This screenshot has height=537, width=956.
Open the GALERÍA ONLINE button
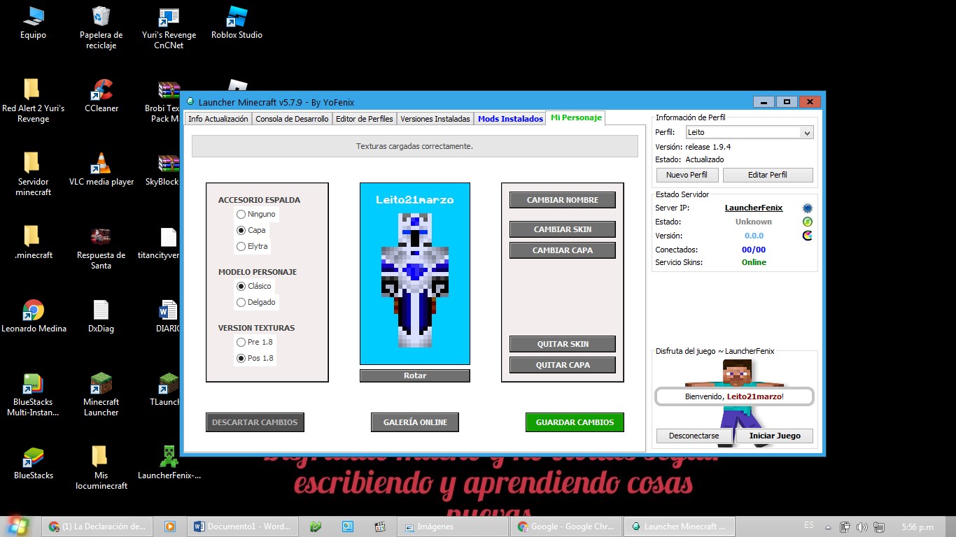415,422
